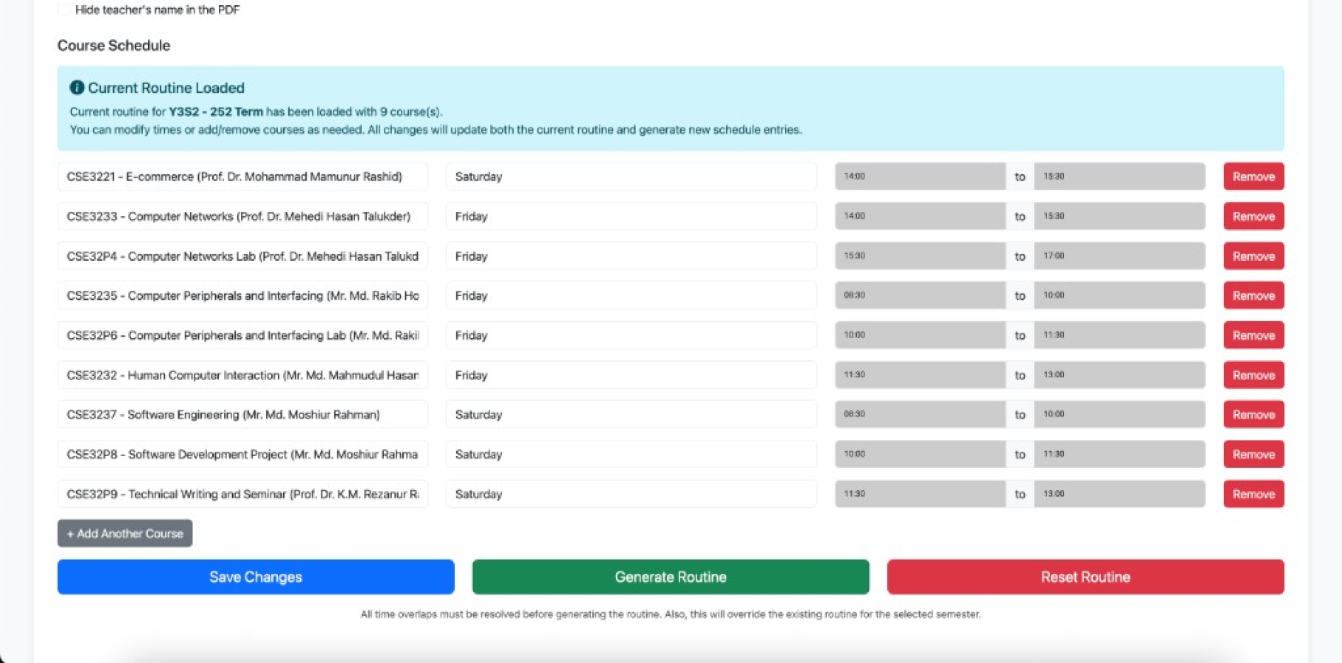Remove the CSE32P8 Software Development Project row
The image size is (1342, 663).
click(x=1254, y=455)
